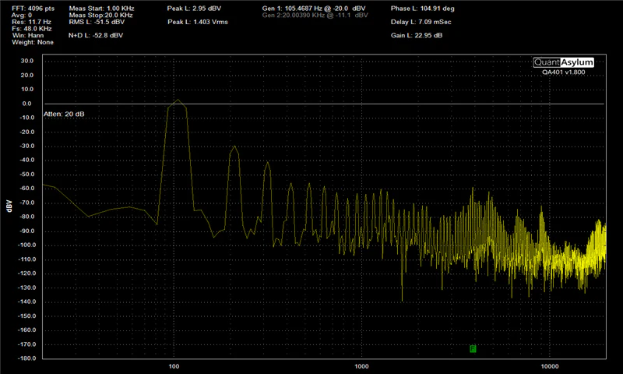The height and width of the screenshot is (374, 623).
Task: Click the '-180.0' y-axis label
Action: tap(27, 358)
